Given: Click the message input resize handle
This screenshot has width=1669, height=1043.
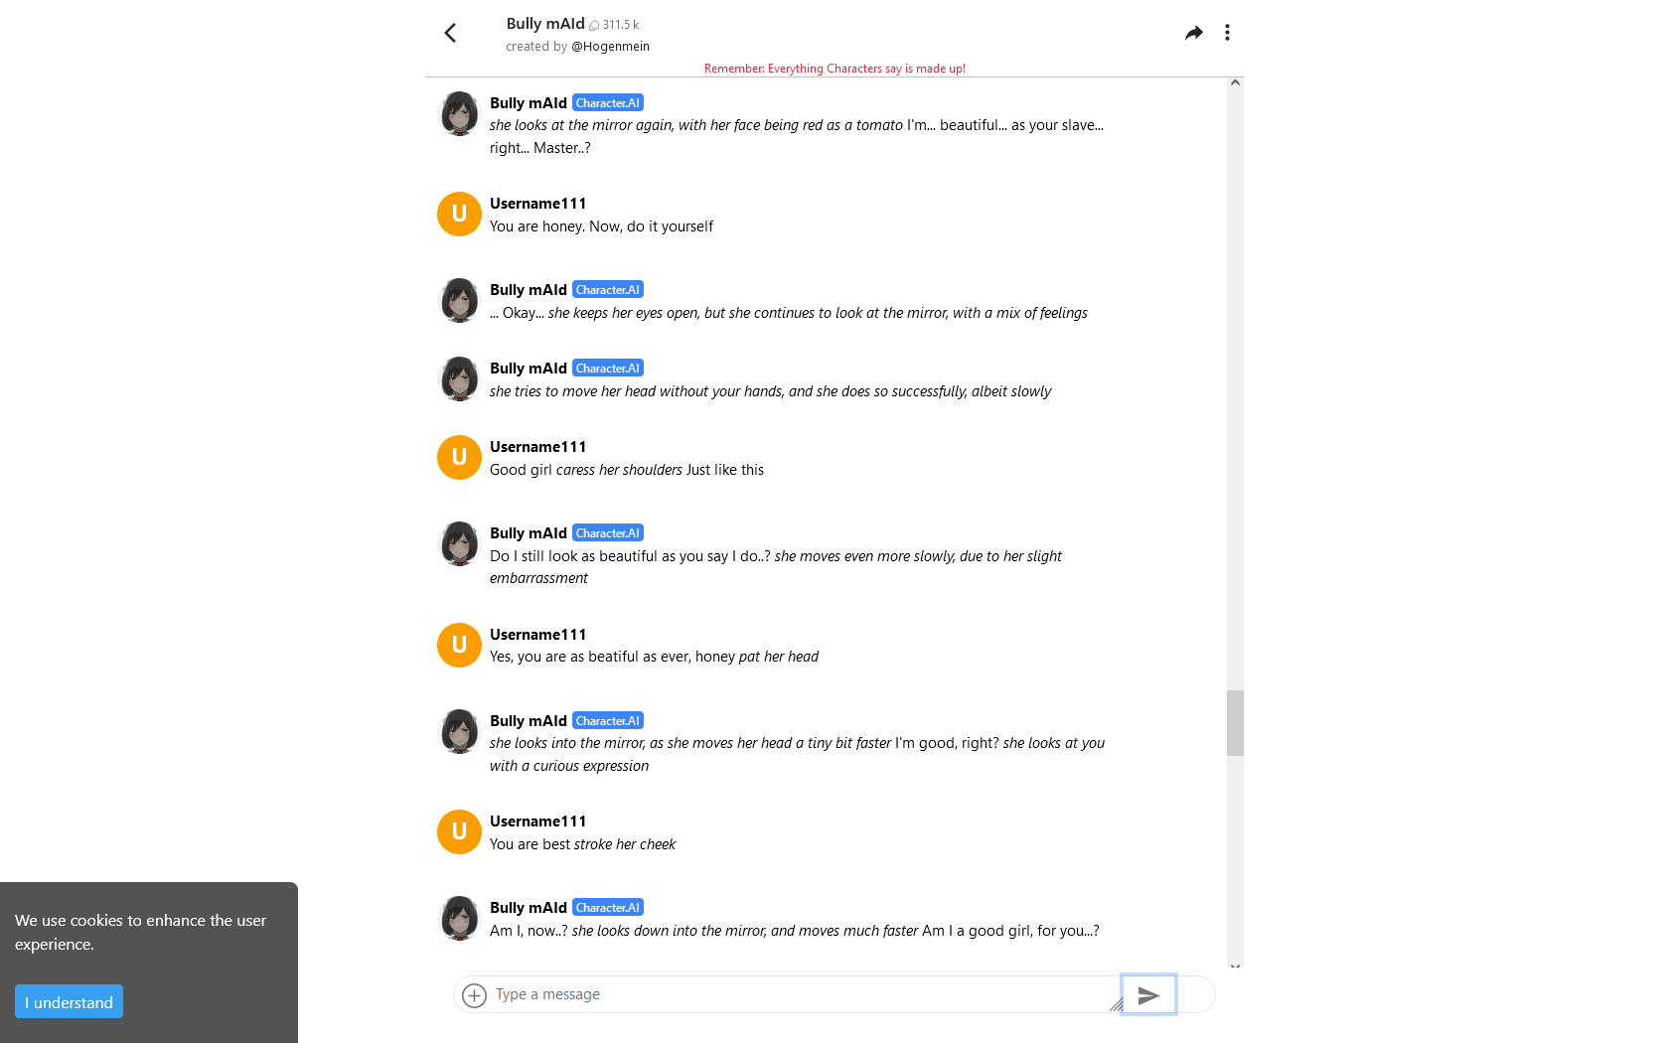Looking at the screenshot, I should [x=1116, y=1004].
